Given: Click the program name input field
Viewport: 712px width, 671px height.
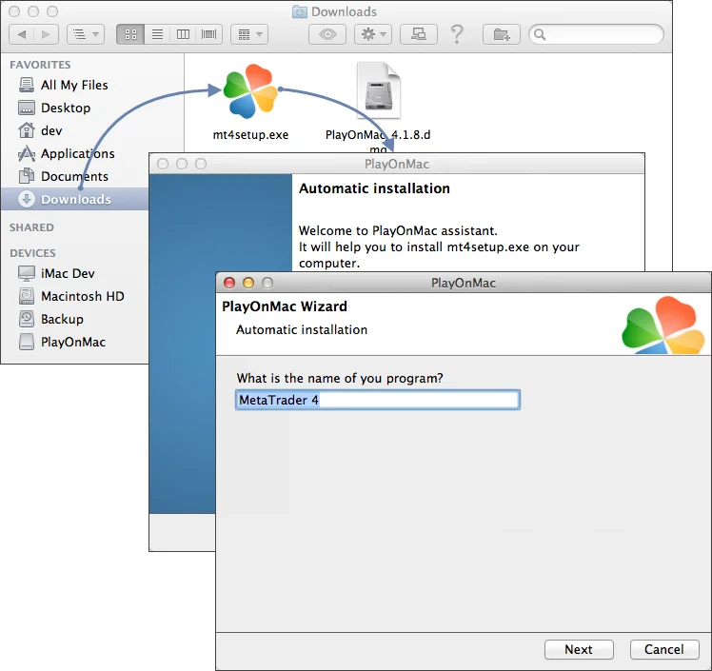Looking at the screenshot, I should coord(378,400).
